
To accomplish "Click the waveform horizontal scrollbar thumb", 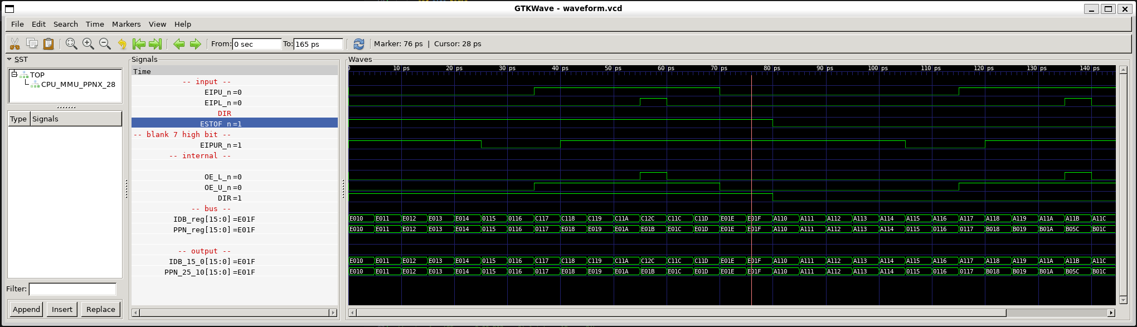I will coord(681,313).
